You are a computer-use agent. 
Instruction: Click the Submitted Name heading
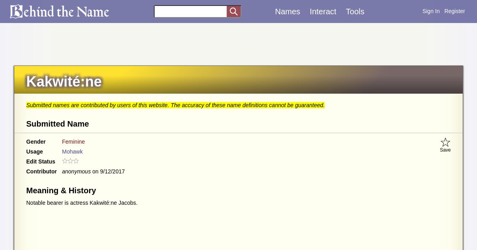tap(58, 124)
